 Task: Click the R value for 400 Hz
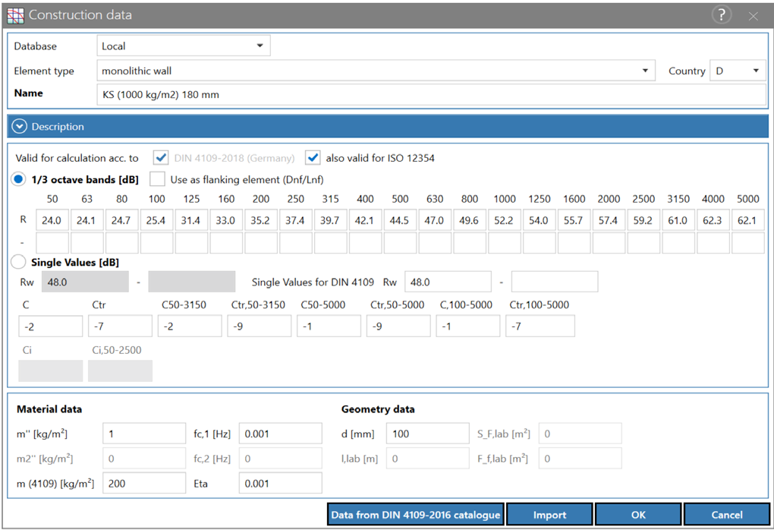(x=365, y=220)
